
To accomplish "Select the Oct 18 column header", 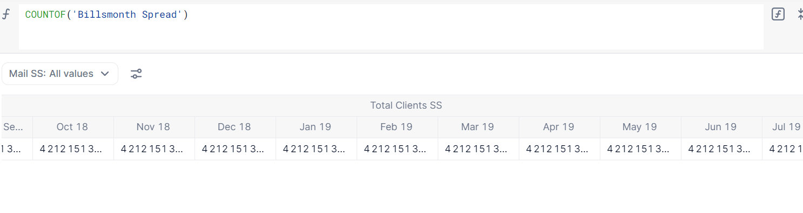I will [x=73, y=127].
